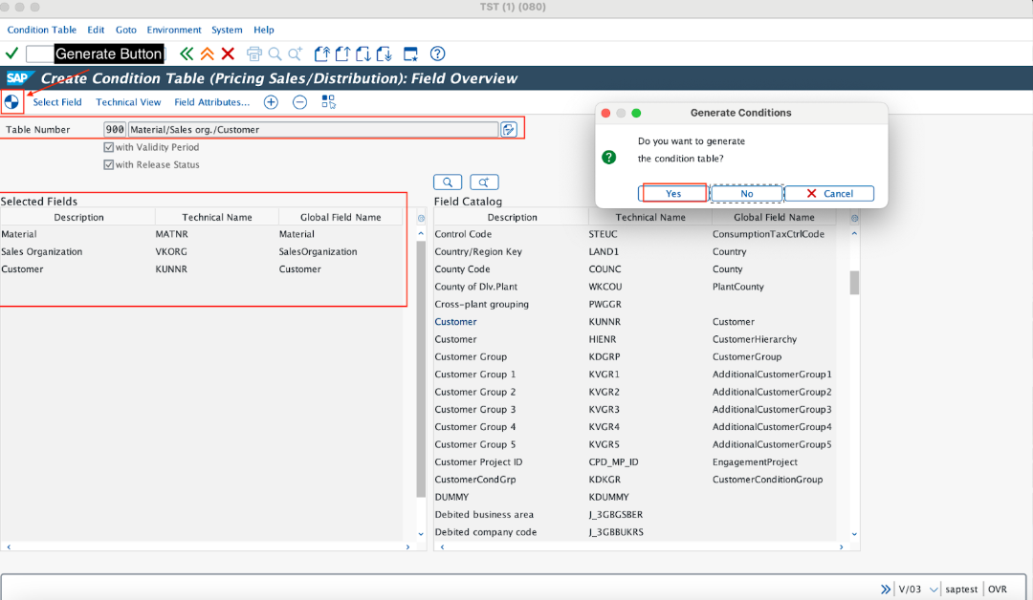This screenshot has height=600, width=1033.
Task: Select the Sales Organization row in Selected Fields
Action: pyautogui.click(x=201, y=252)
